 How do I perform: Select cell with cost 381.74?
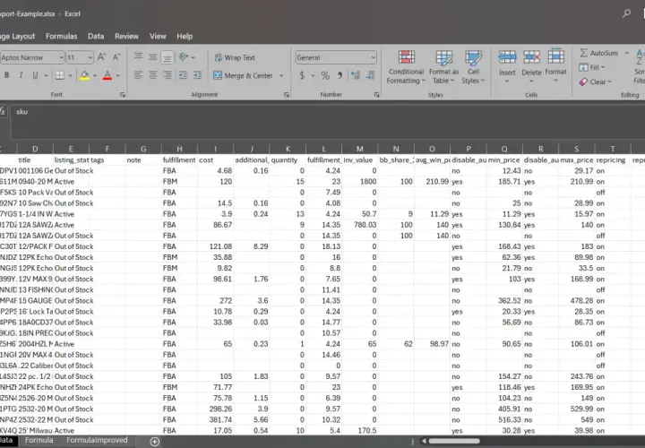[215, 419]
